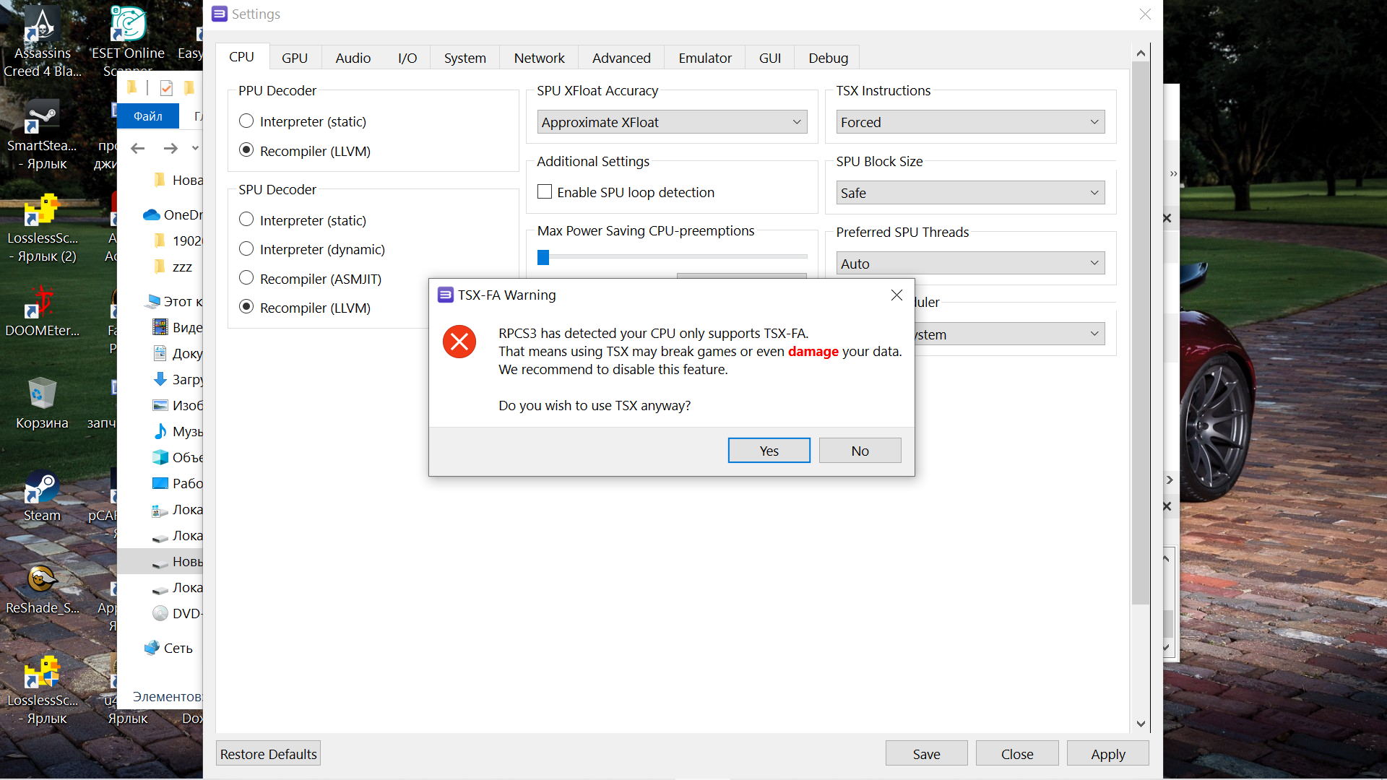Switch to the Emulator tab
Viewport: 1387px width, 780px height.
tap(704, 58)
